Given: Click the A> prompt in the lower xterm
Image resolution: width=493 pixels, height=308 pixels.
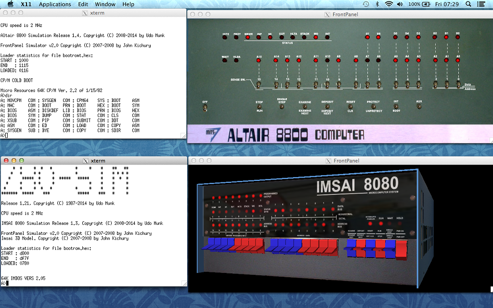Looking at the screenshot, I should pyautogui.click(x=5, y=284).
